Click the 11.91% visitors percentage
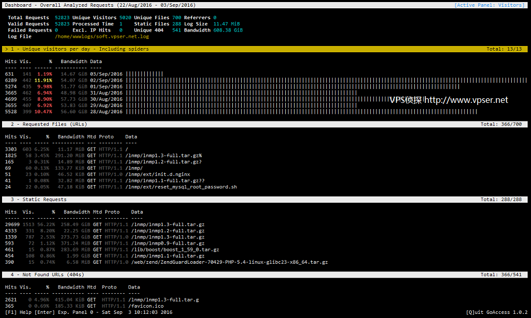Image resolution: width=531 pixels, height=318 pixels. (x=43, y=80)
